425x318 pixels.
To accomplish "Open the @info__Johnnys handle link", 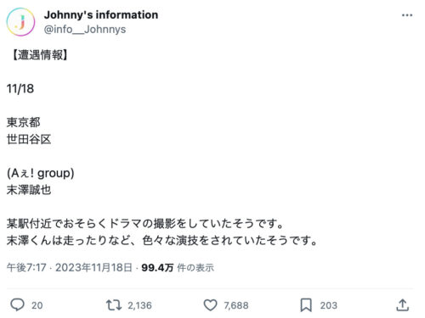I will tap(85, 29).
